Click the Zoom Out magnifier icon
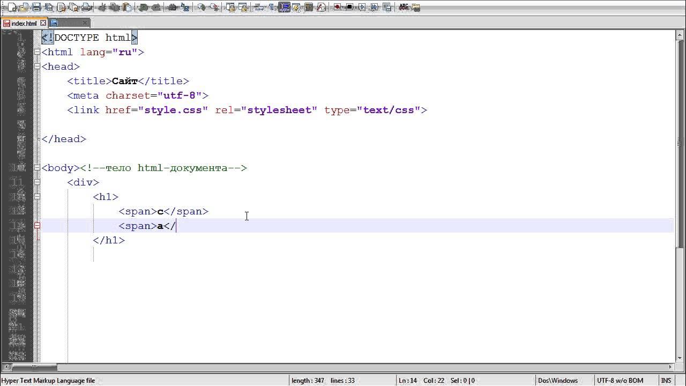This screenshot has width=686, height=386. pos(213,8)
